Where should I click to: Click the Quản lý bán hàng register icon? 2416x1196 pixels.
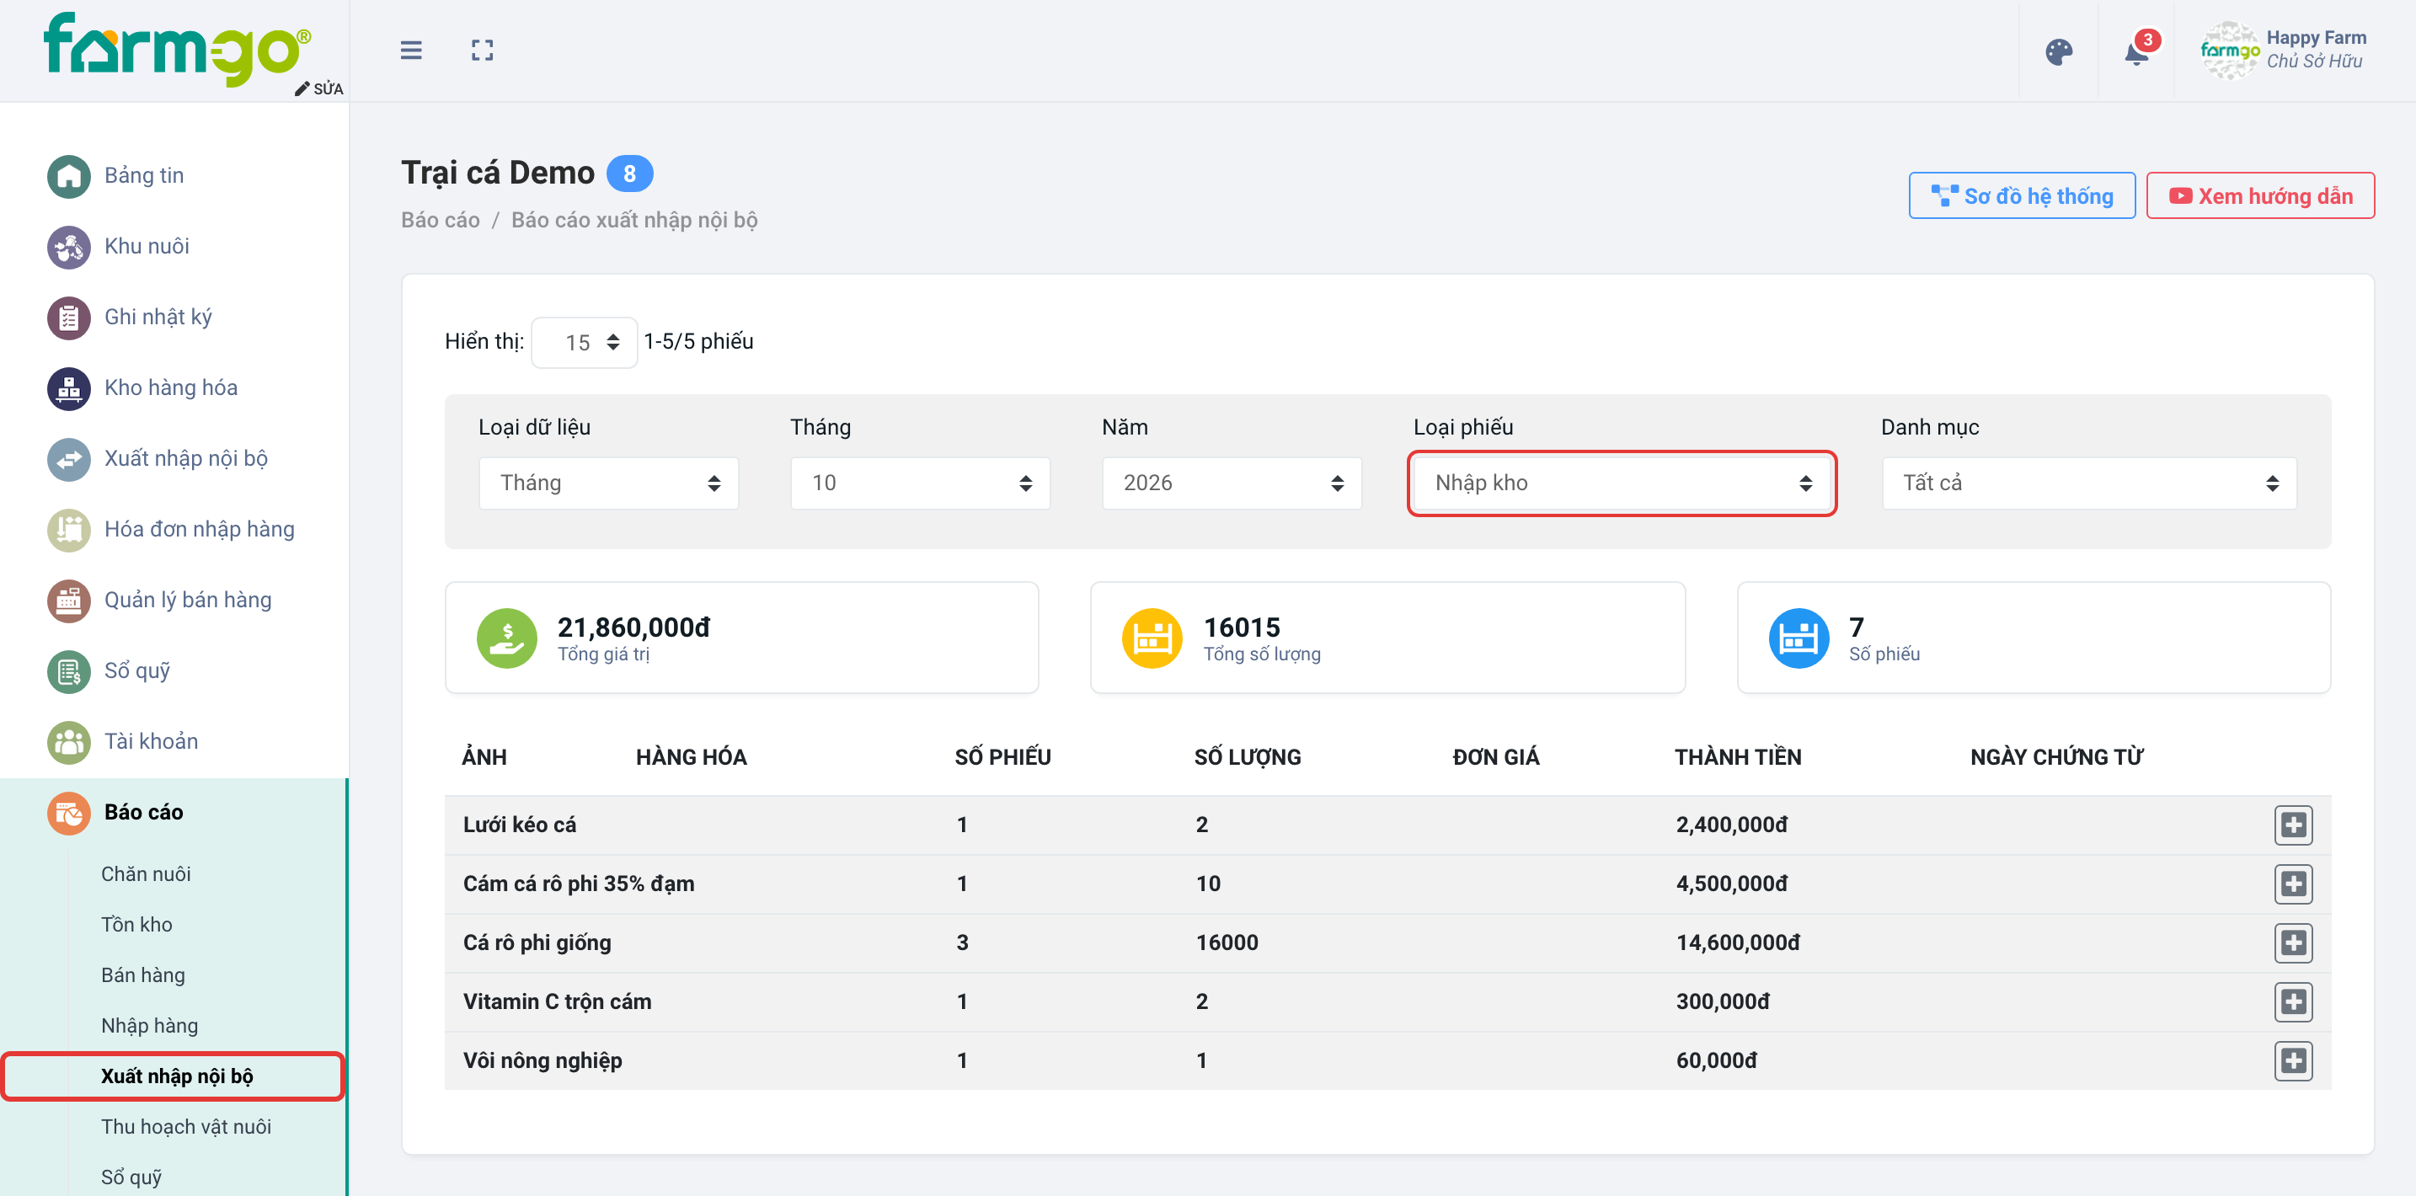(x=68, y=601)
